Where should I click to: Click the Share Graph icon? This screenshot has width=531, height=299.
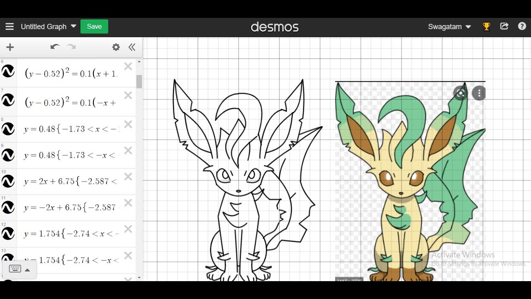504,27
